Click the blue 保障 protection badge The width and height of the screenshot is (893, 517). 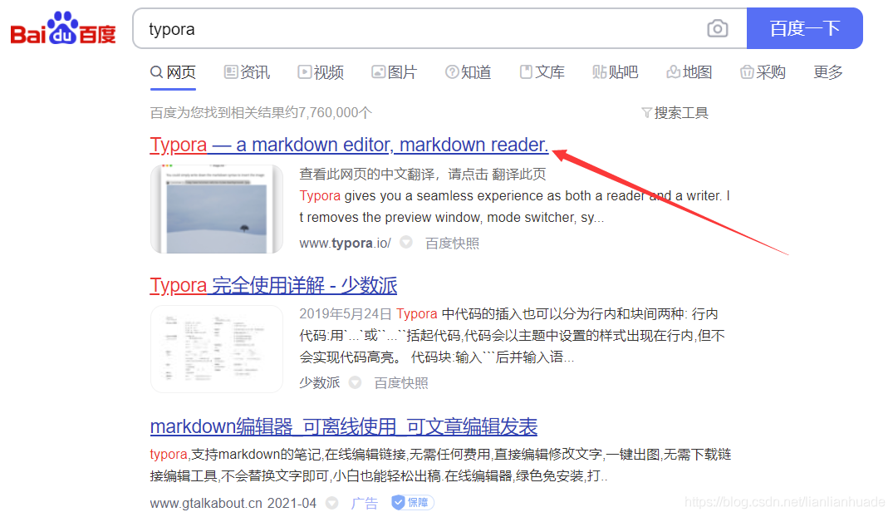point(412,502)
